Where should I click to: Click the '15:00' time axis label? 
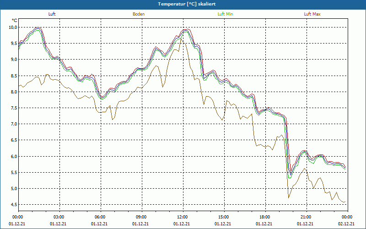223,217
